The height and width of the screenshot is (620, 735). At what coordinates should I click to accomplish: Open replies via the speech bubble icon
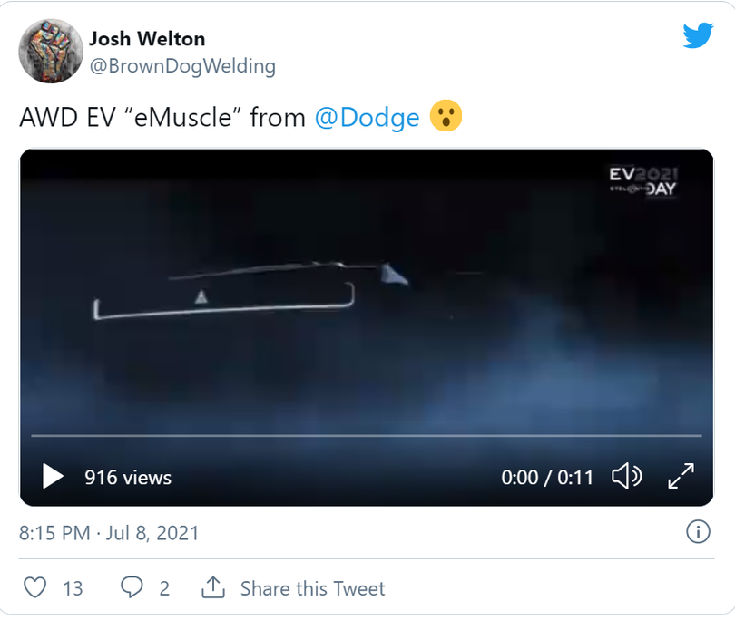coord(132,587)
